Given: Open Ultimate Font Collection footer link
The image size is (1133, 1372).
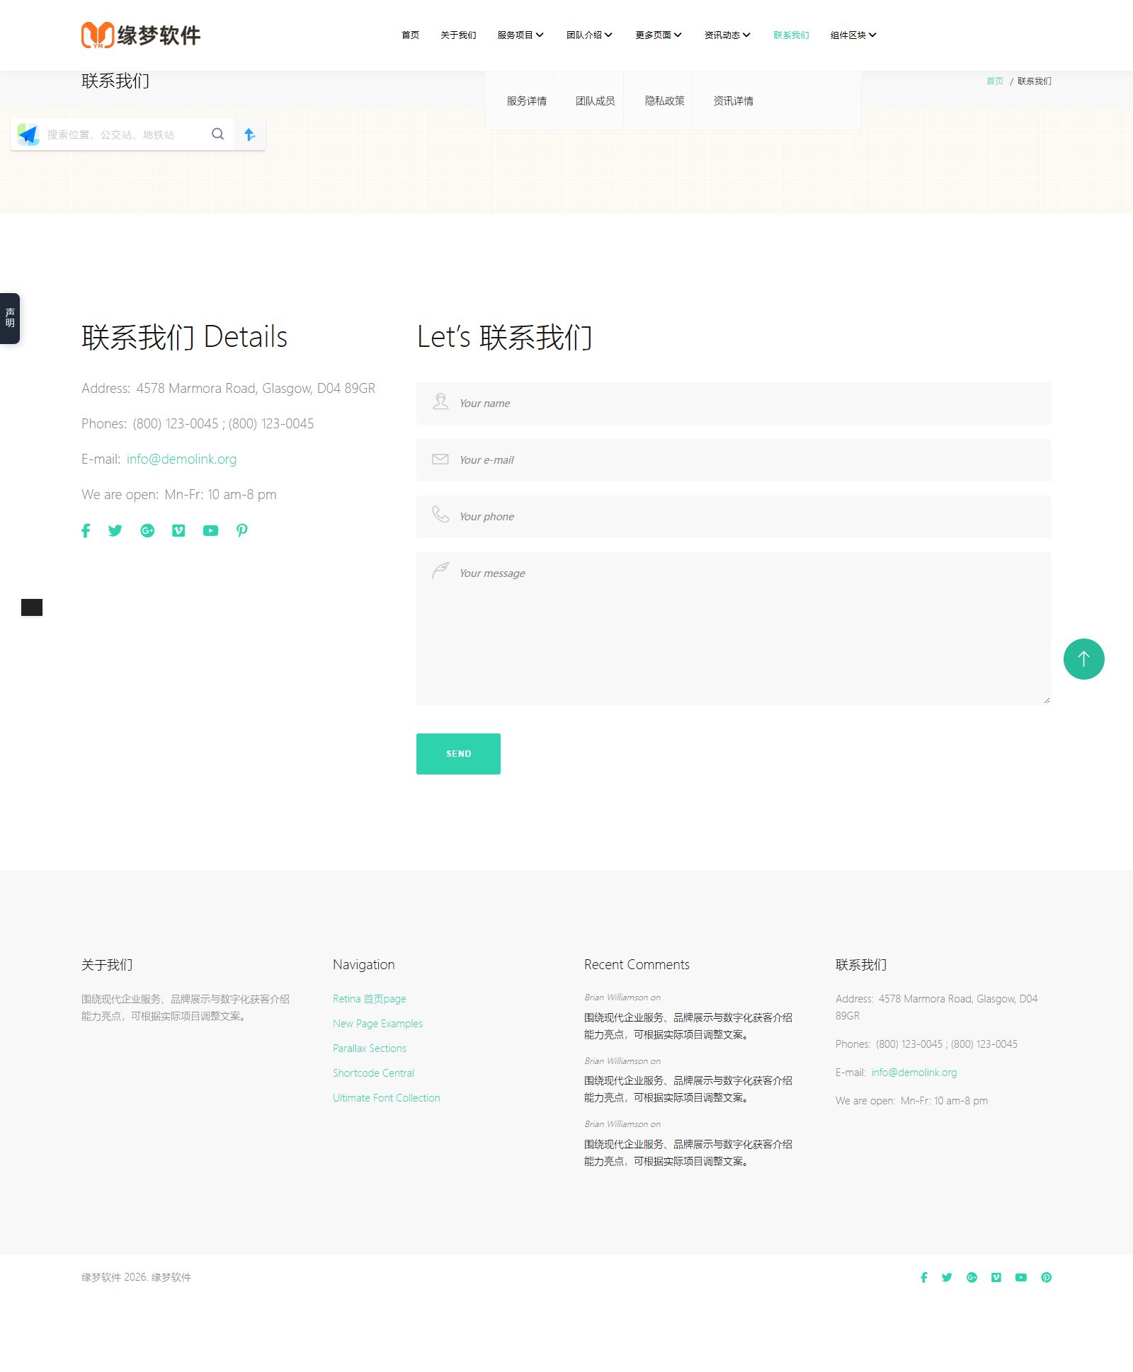Looking at the screenshot, I should coord(386,1097).
